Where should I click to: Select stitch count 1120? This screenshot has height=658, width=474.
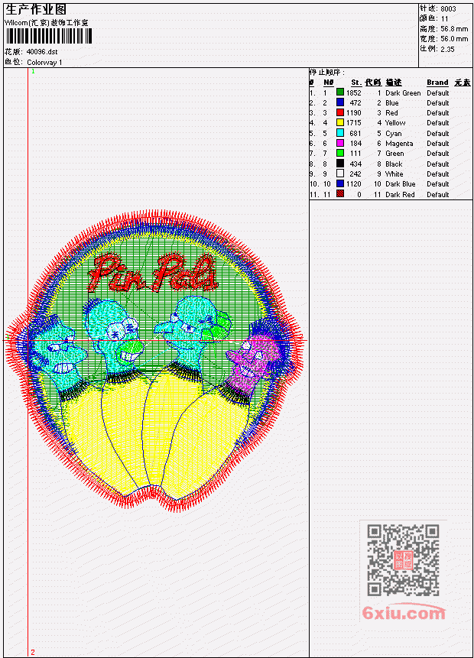(353, 184)
